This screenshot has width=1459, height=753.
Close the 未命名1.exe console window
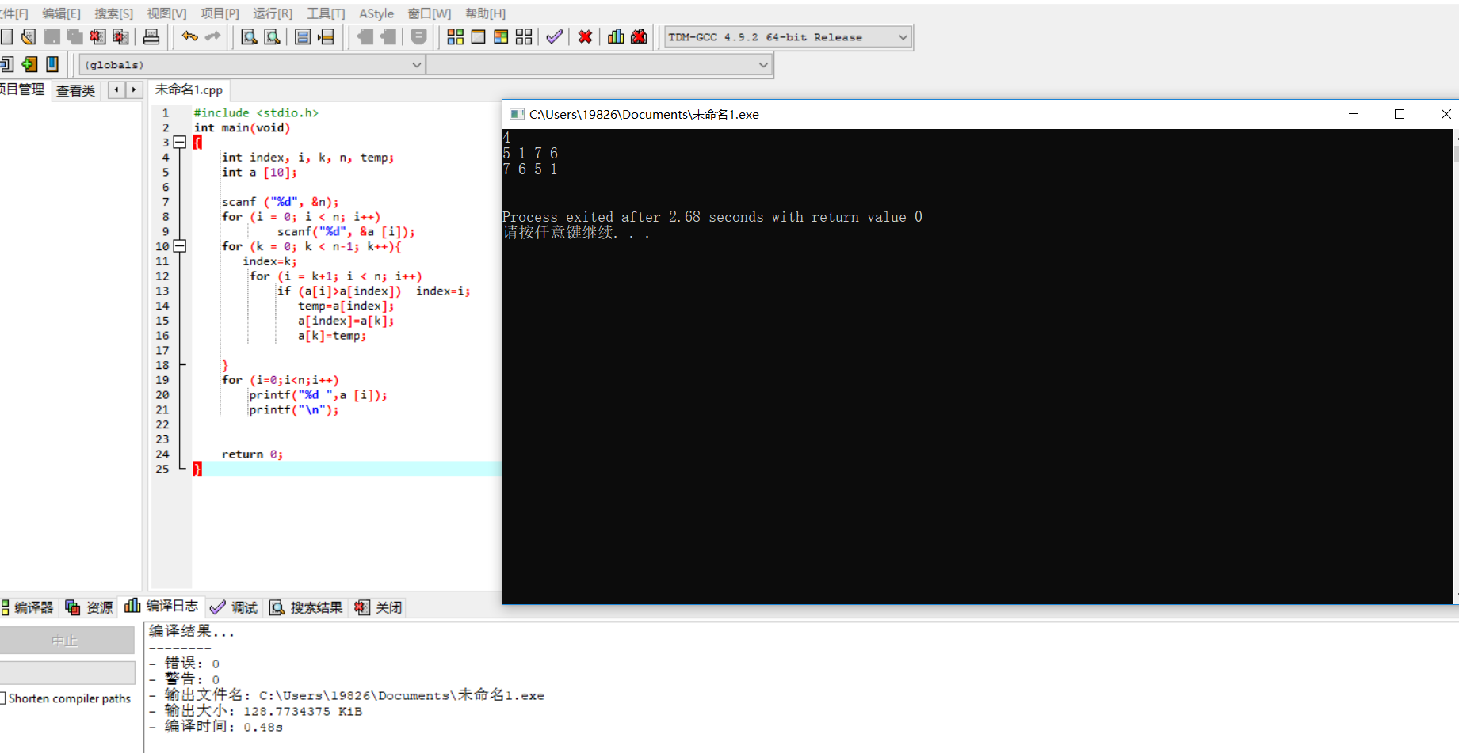(x=1446, y=114)
